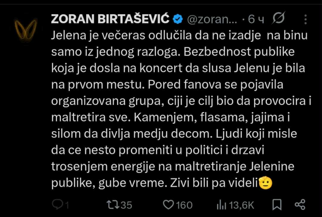Click the ZORAN BIRTAŠEVIĆ display name
The height and width of the screenshot is (217, 322).
(x=111, y=19)
